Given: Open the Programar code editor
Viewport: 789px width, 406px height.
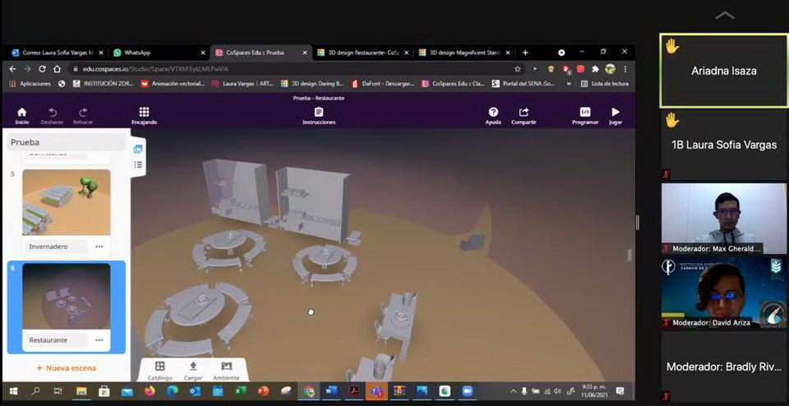Looking at the screenshot, I should click(x=584, y=115).
